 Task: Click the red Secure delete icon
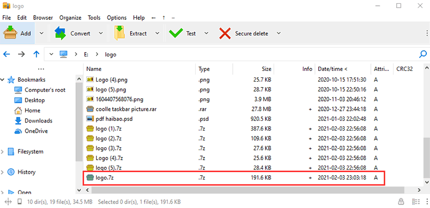tap(225, 33)
